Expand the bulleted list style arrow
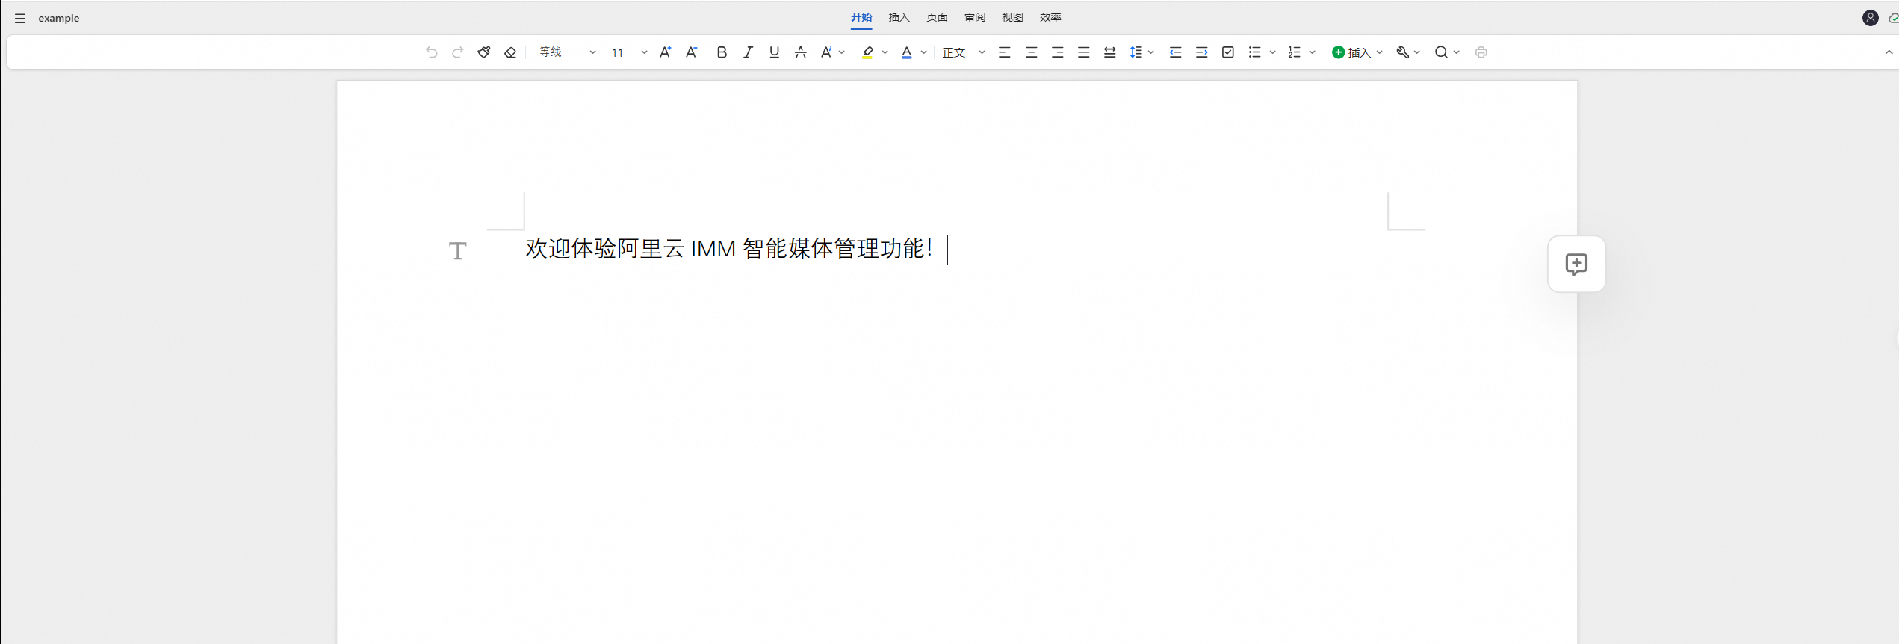The width and height of the screenshot is (1899, 644). click(1272, 52)
